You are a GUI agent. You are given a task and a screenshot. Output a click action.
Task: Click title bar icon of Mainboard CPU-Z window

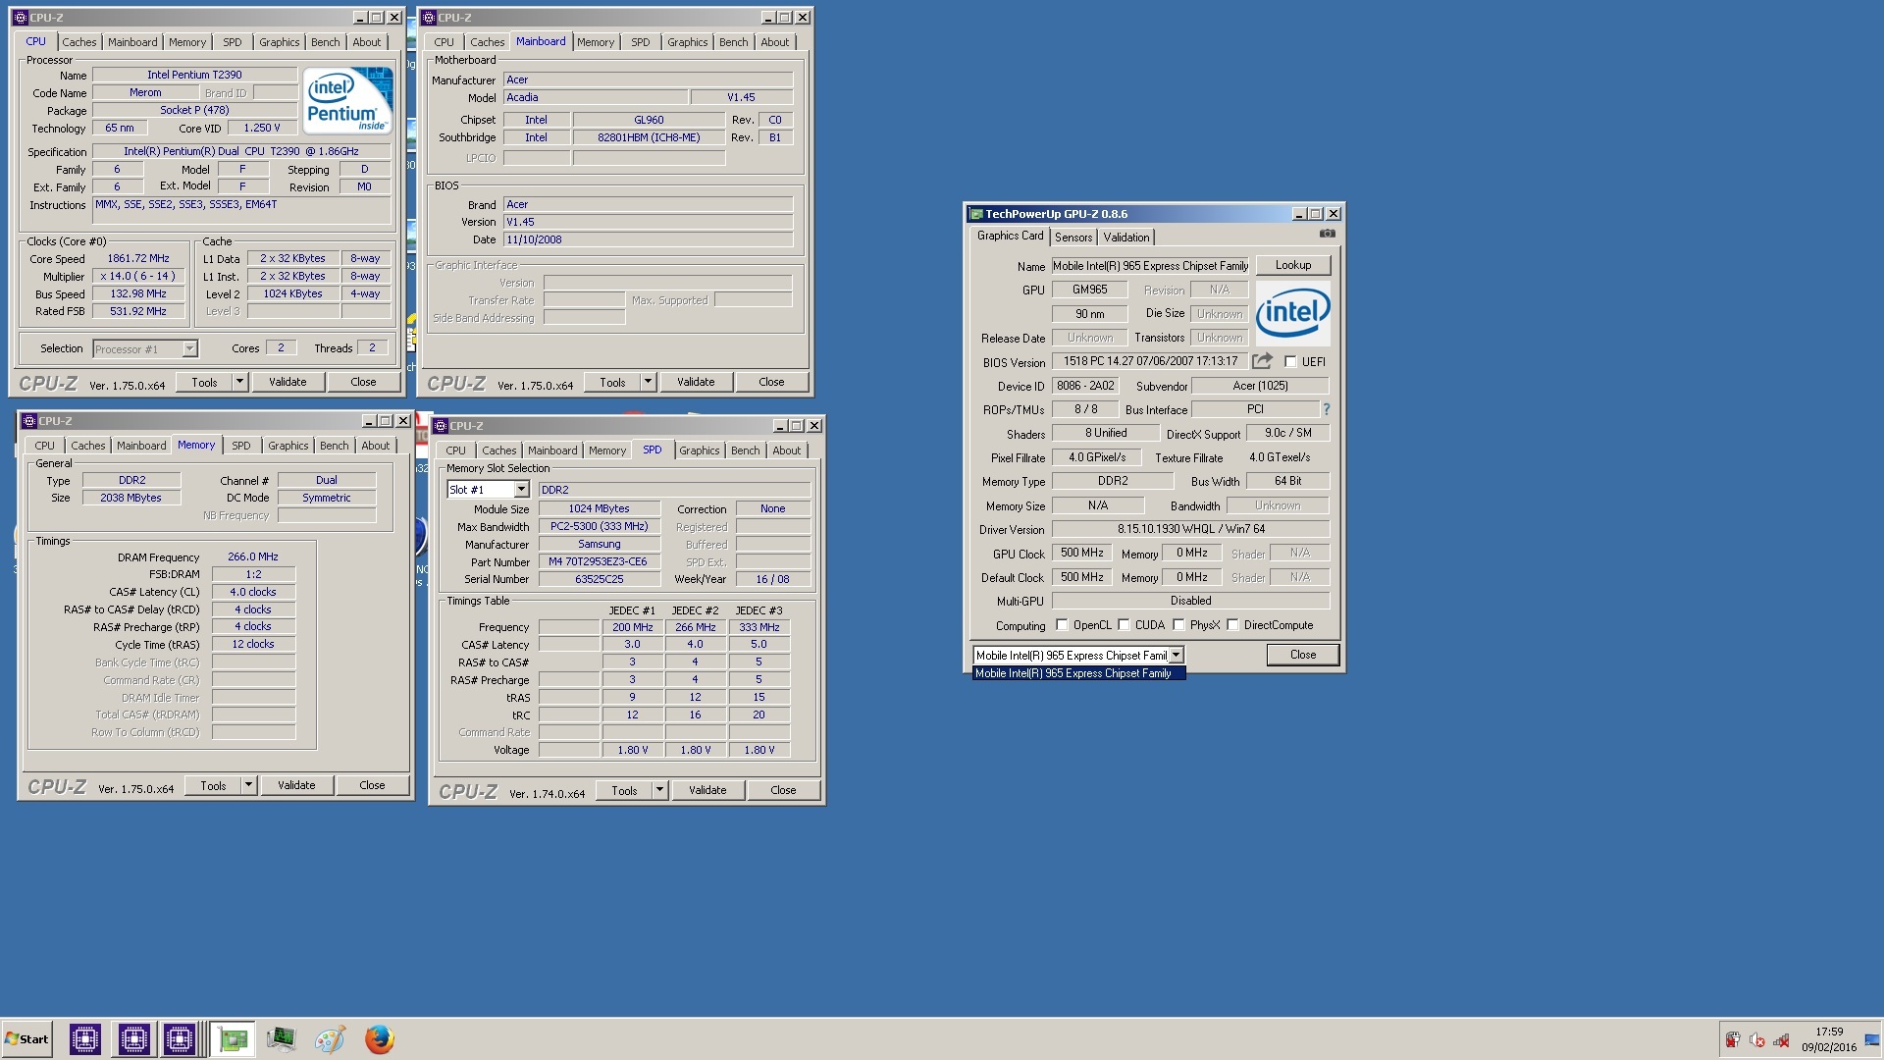(429, 18)
